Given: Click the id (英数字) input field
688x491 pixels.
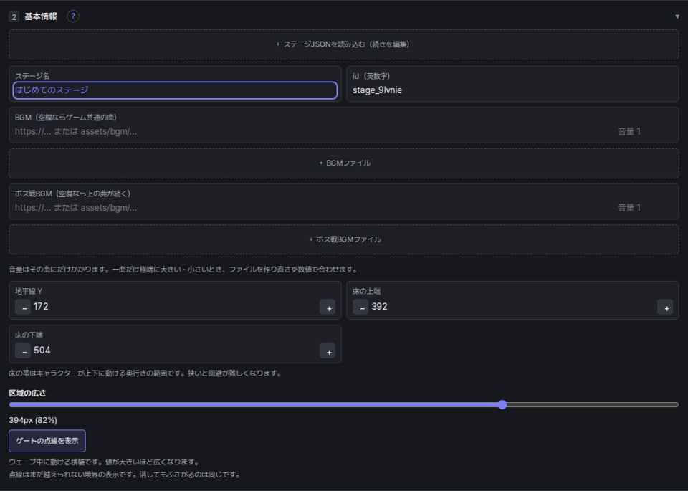Looking at the screenshot, I should [x=512, y=90].
